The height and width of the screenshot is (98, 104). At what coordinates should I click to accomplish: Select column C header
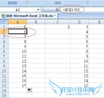pyautogui.click(x=58, y=22)
